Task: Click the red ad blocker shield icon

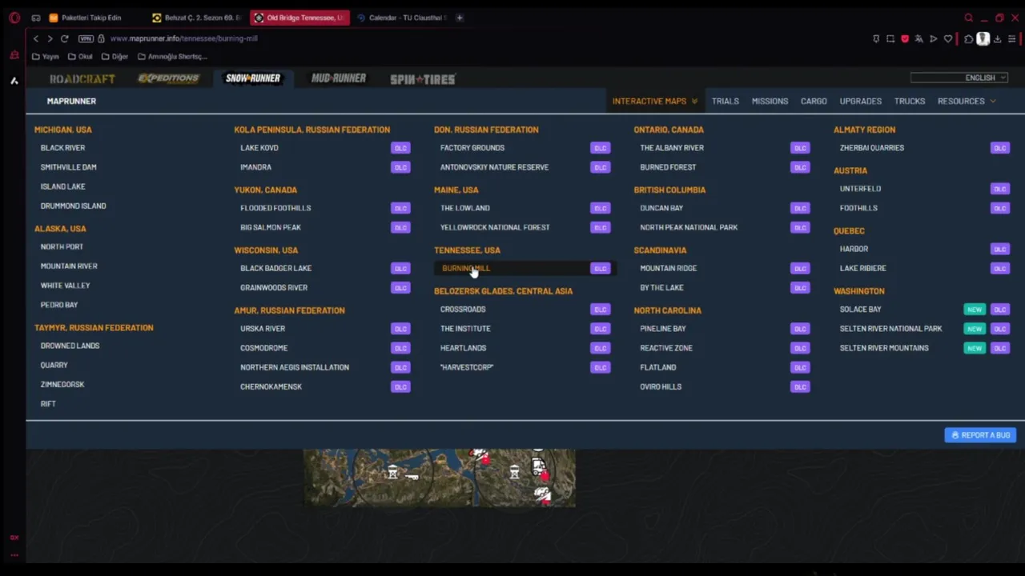Action: coord(905,38)
